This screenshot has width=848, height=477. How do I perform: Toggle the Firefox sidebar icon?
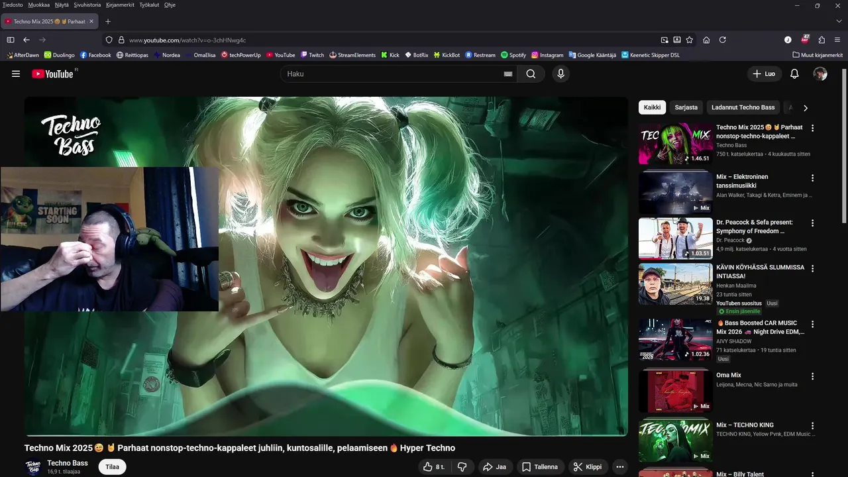11,40
